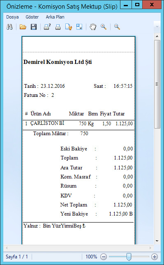
Task: Open the print dialog icon with question mark
Action: point(47,27)
